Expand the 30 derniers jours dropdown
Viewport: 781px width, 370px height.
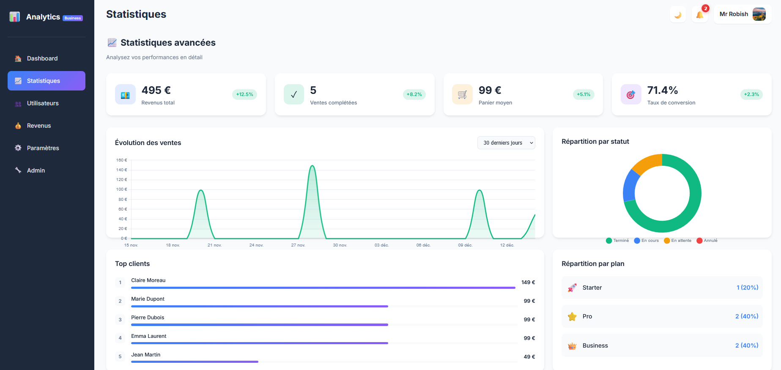coord(506,143)
